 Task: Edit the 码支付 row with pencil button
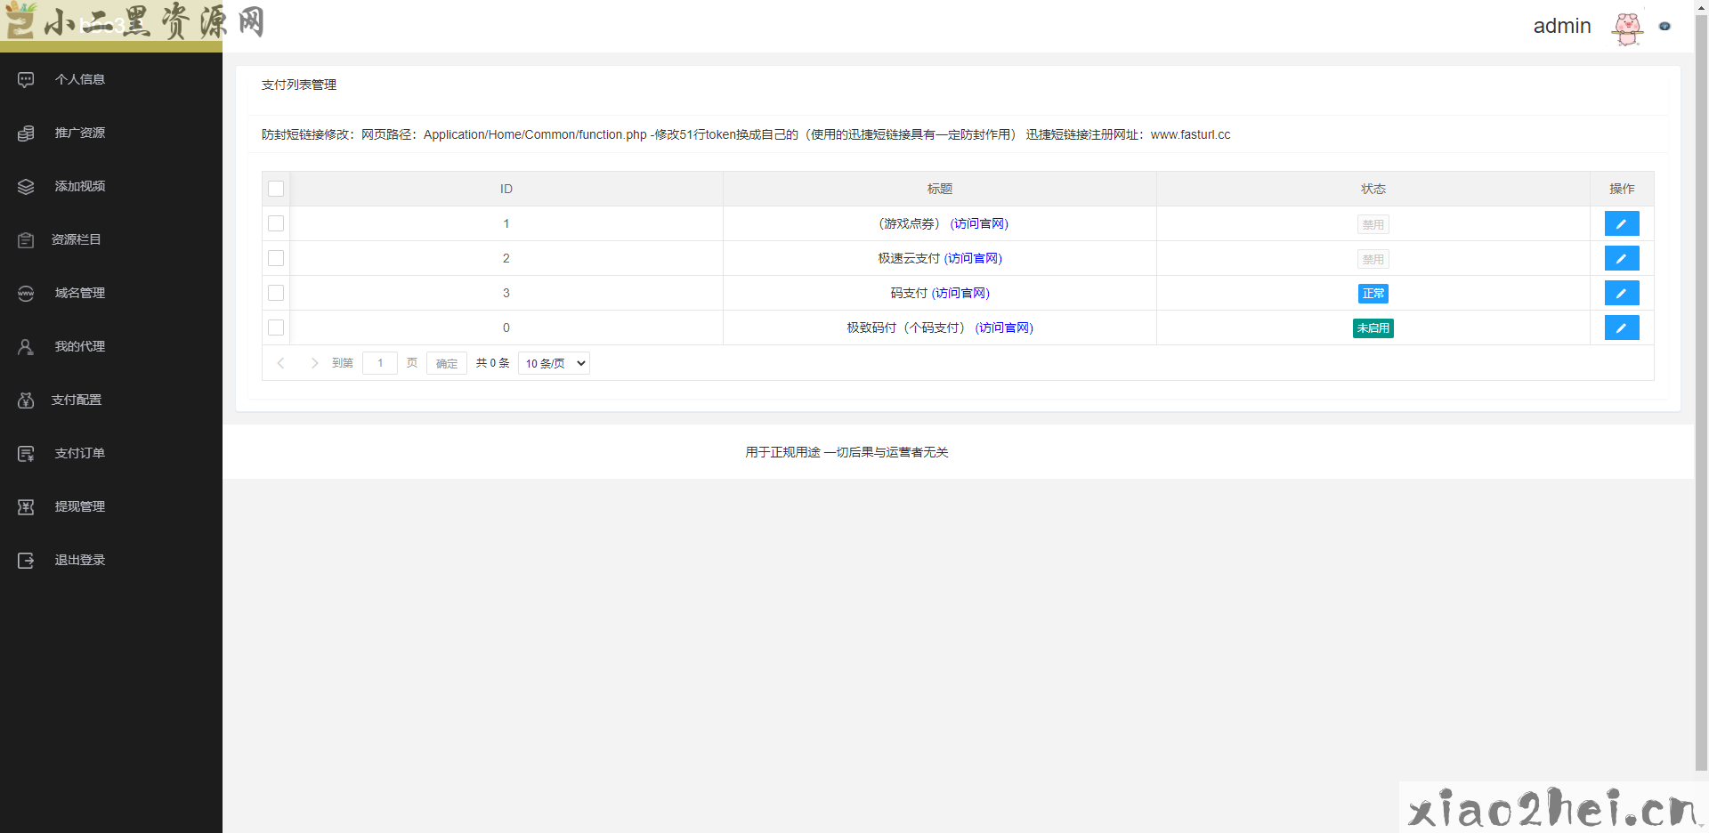point(1622,293)
